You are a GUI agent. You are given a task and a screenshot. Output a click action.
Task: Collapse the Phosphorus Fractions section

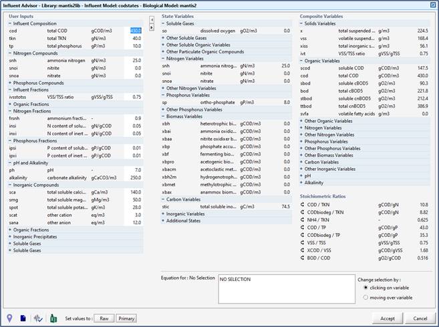pyautogui.click(x=10, y=141)
